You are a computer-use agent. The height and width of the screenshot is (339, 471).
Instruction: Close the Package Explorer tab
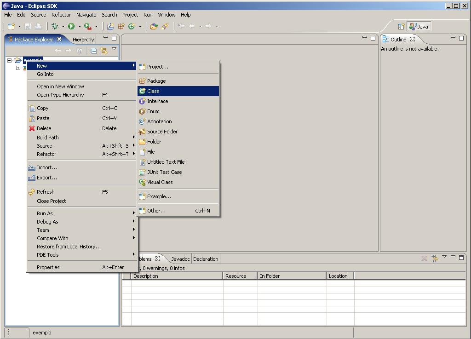[59, 40]
